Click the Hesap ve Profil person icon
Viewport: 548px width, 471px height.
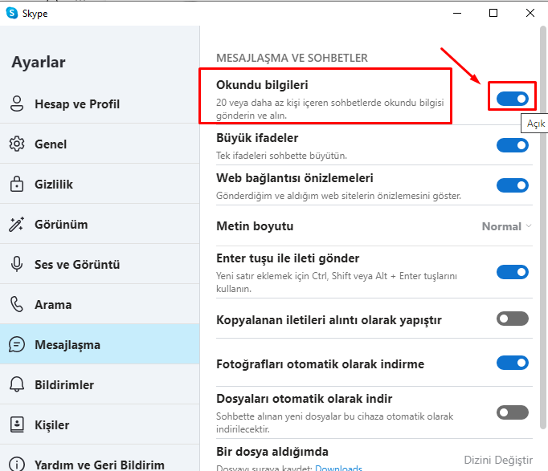pyautogui.click(x=17, y=104)
